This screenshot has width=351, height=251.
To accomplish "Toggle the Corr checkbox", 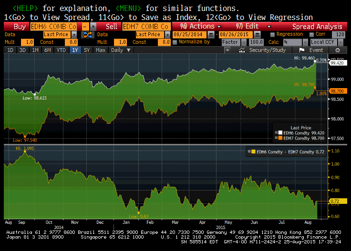I will [311, 35].
